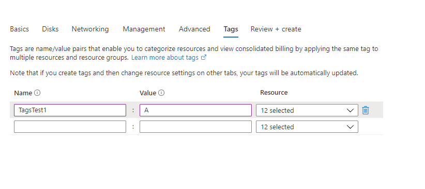The image size is (425, 189).
Task: Go to the Networking tab
Action: coord(90,29)
